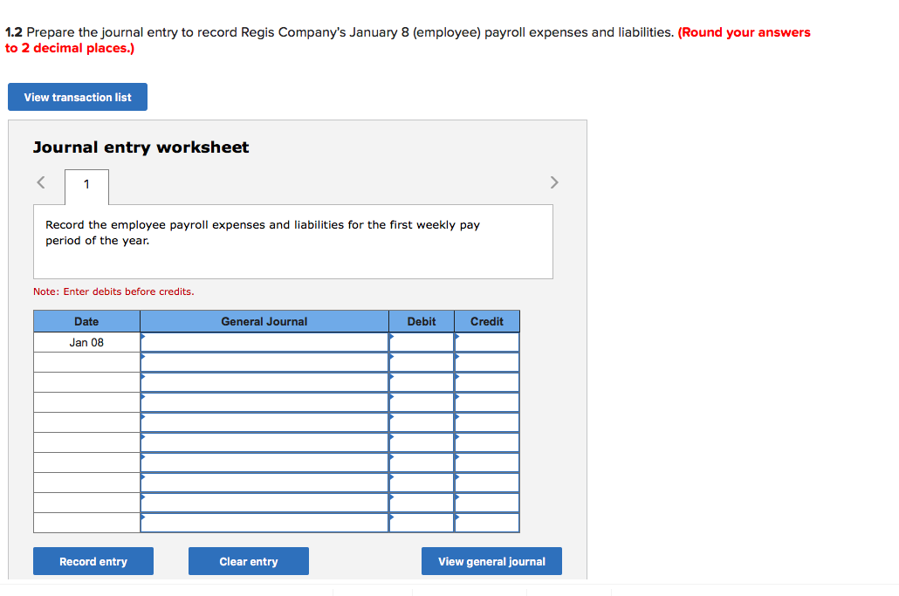The image size is (899, 596).
Task: Open General Journal account dropdown in seventh row
Action: (x=264, y=462)
